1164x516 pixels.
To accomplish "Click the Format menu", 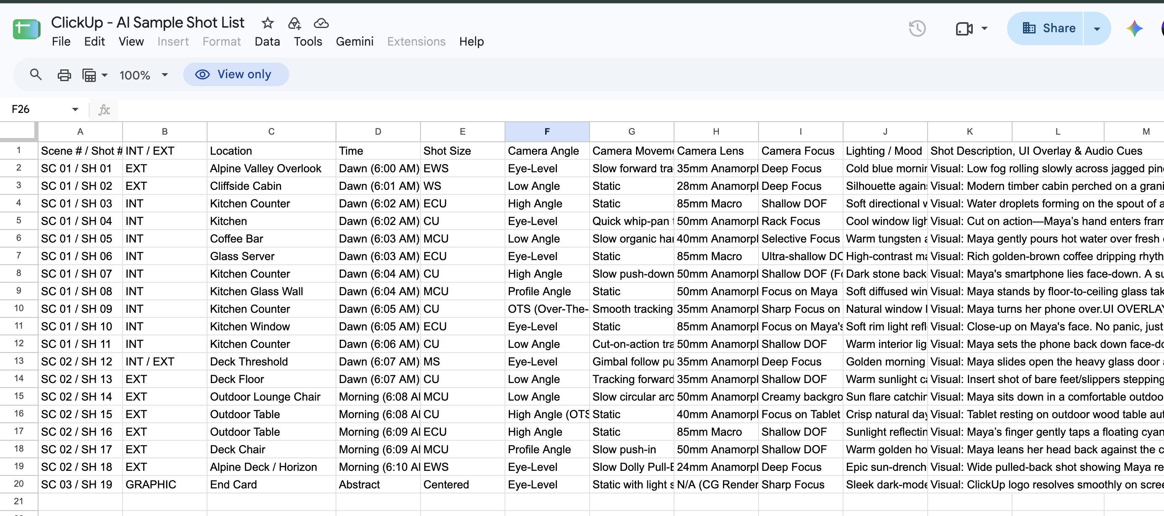I will point(221,41).
